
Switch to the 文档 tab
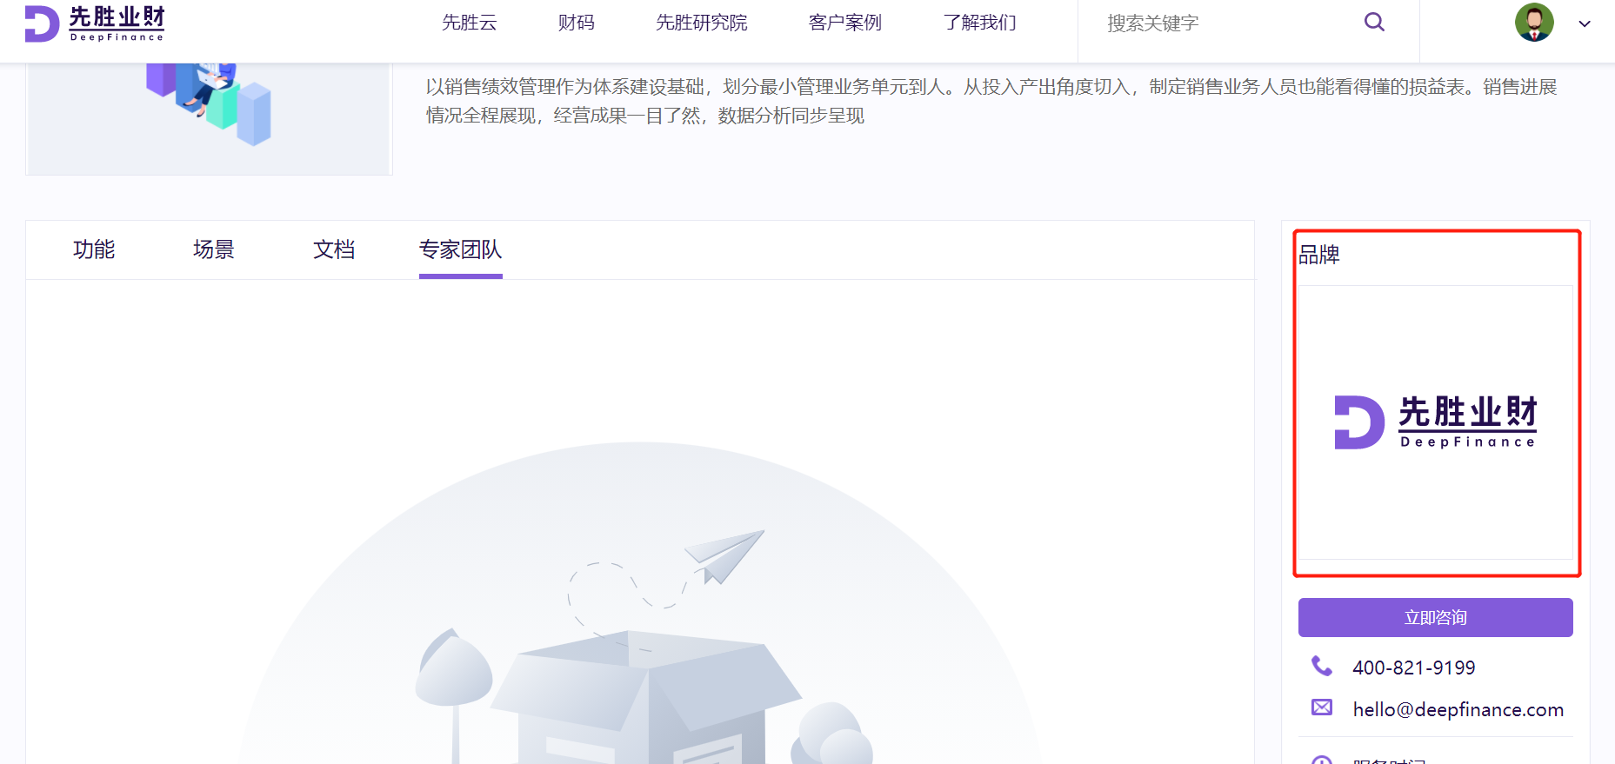pos(334,249)
